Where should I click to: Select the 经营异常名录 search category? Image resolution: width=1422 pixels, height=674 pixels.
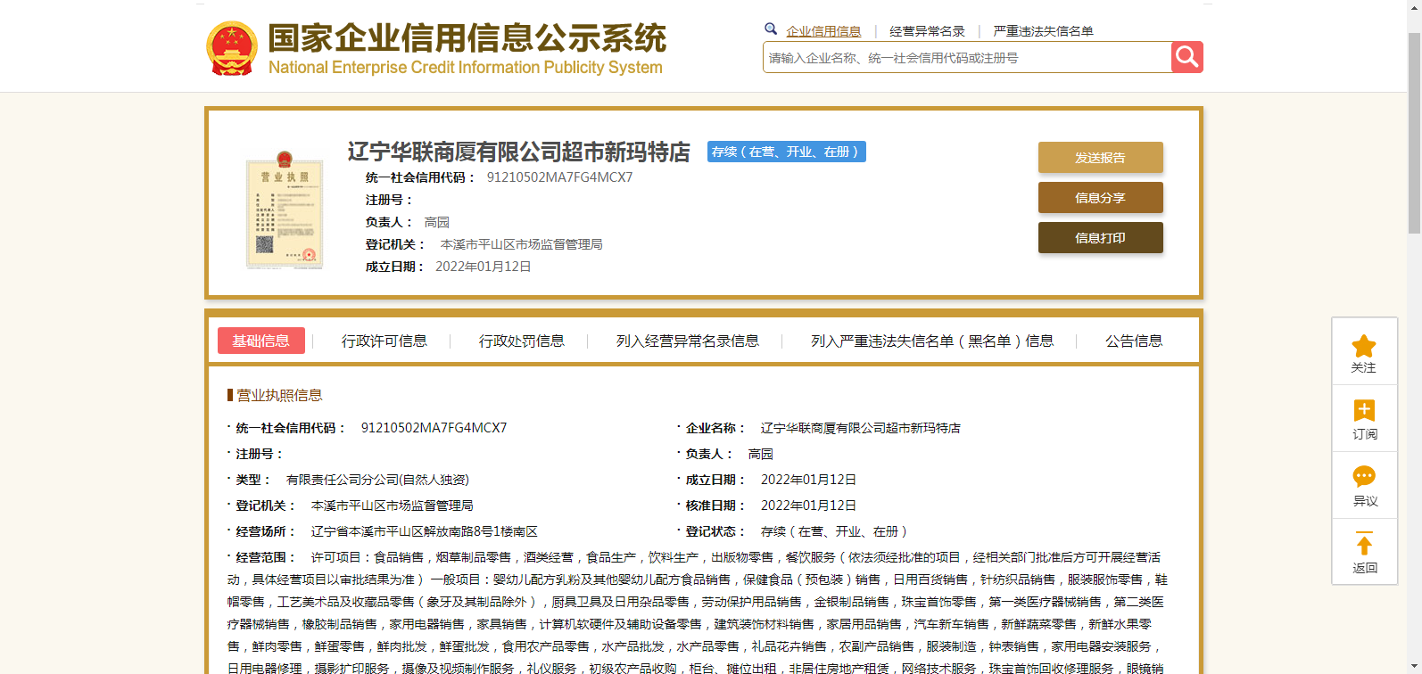(927, 31)
